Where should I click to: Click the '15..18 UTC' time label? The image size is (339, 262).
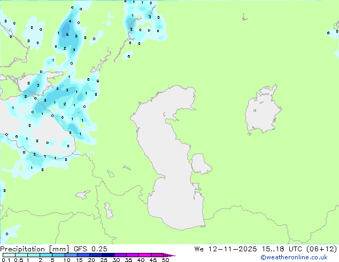tap(283, 249)
